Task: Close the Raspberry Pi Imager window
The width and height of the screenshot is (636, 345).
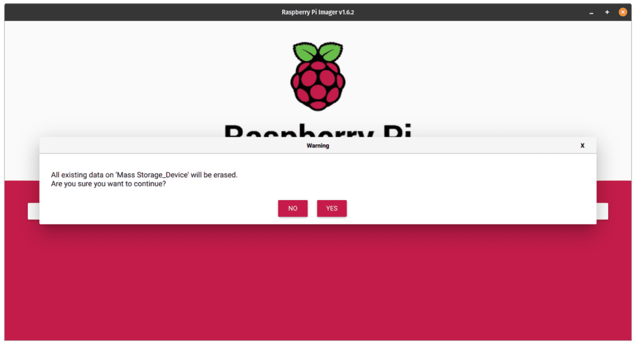Action: (x=622, y=12)
